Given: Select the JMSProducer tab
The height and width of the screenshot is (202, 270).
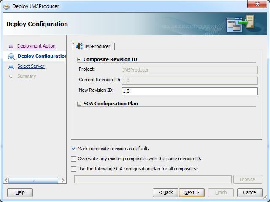Looking at the screenshot, I should pos(93,46).
